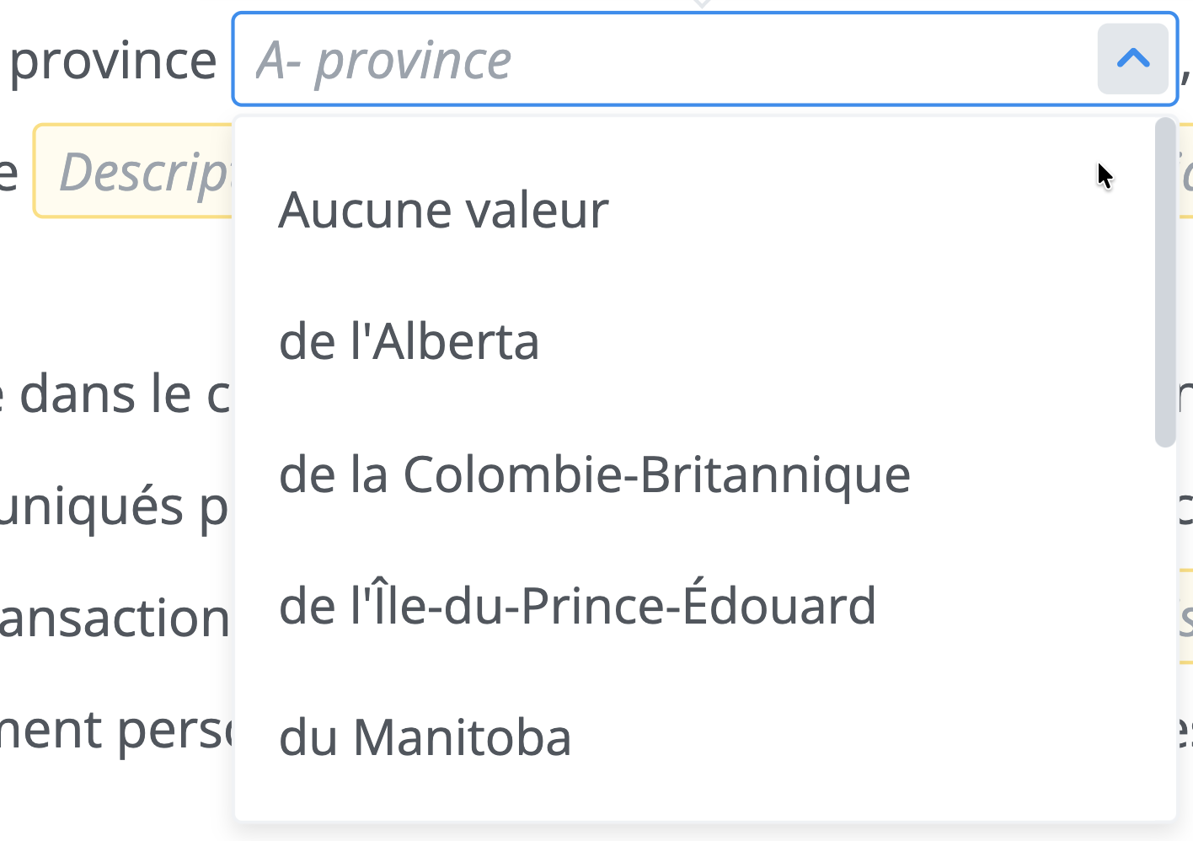The height and width of the screenshot is (841, 1193).
Task: Click the yellow field right of the scrollbar top
Action: (x=1185, y=171)
